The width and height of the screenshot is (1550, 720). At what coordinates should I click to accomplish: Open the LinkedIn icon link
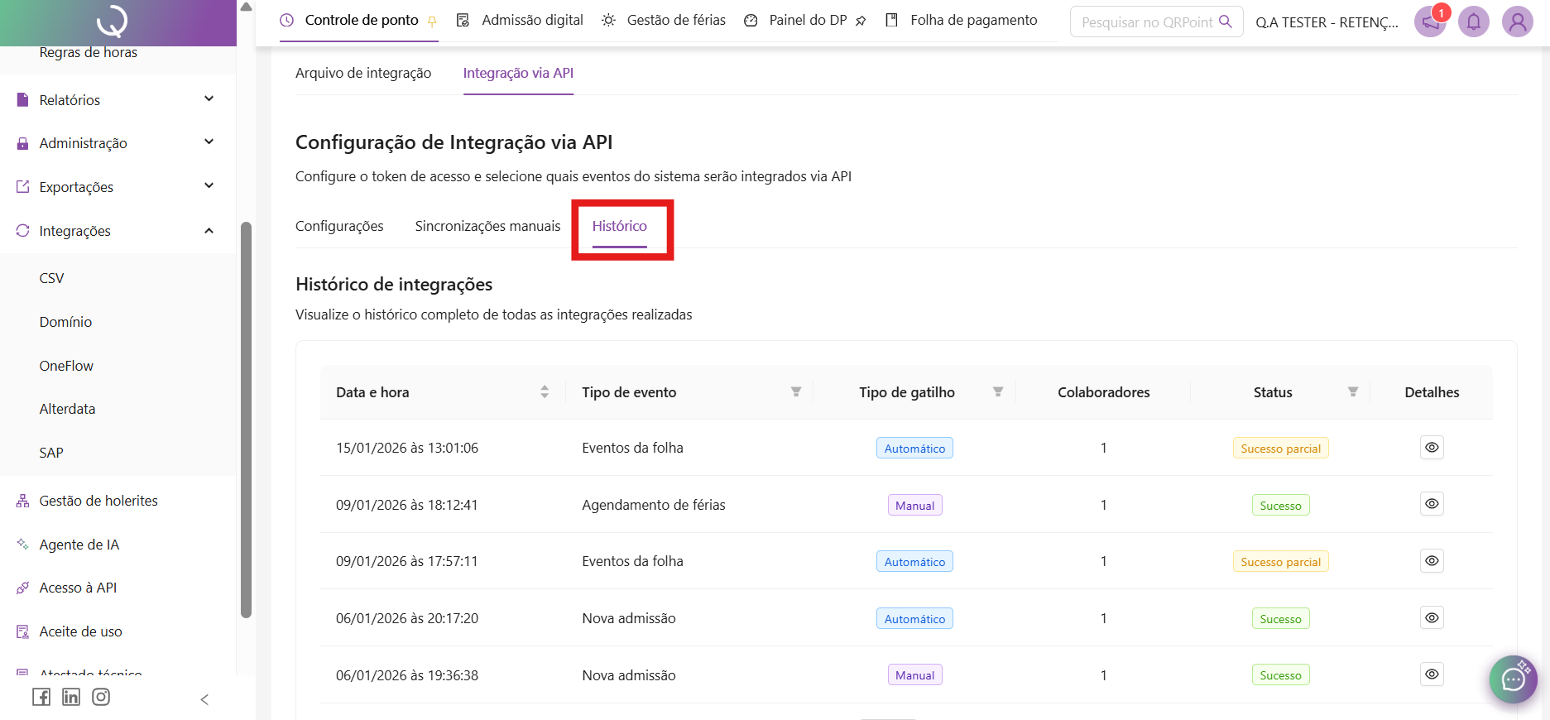pos(71,697)
